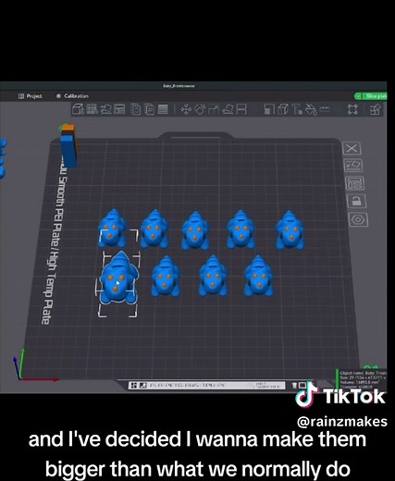
Task: Click the Arrange all objects icon
Action: (x=119, y=109)
